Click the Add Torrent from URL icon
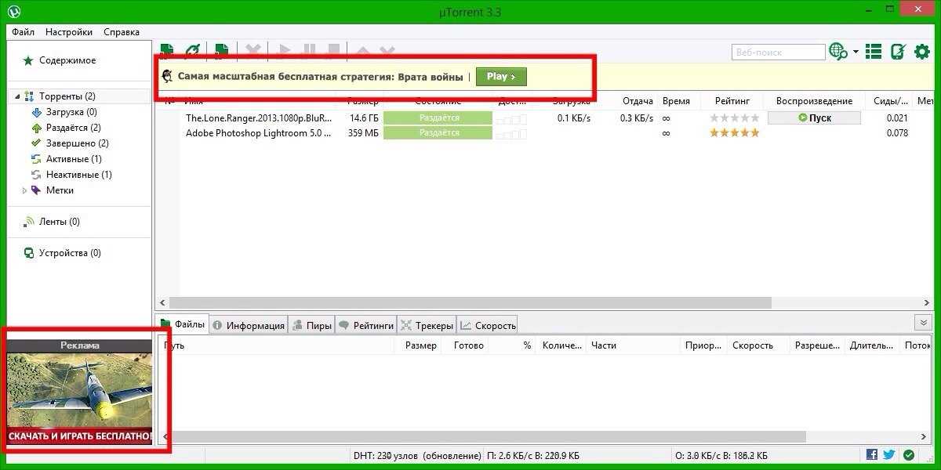The width and height of the screenshot is (941, 470). tap(192, 50)
